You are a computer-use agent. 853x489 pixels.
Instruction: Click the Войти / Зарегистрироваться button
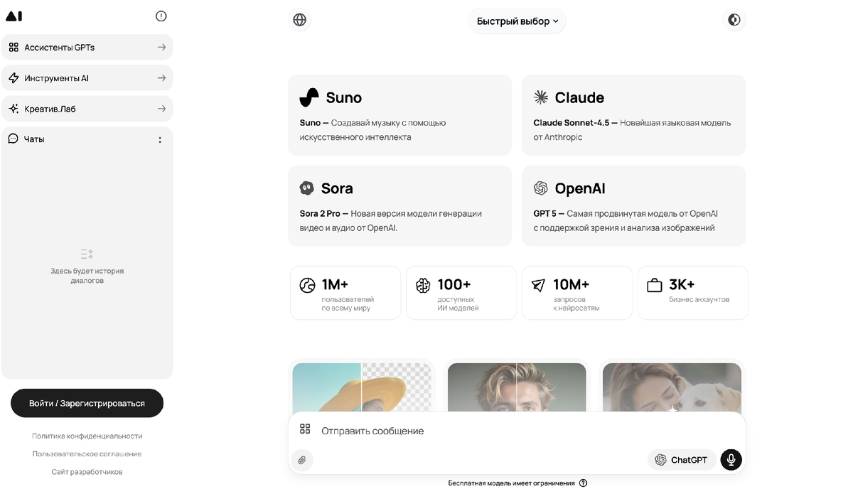tap(87, 403)
